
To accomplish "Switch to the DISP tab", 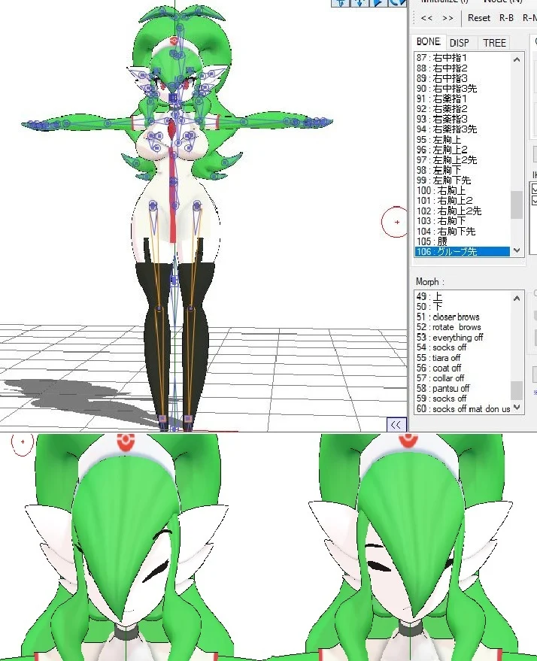I will 459,43.
